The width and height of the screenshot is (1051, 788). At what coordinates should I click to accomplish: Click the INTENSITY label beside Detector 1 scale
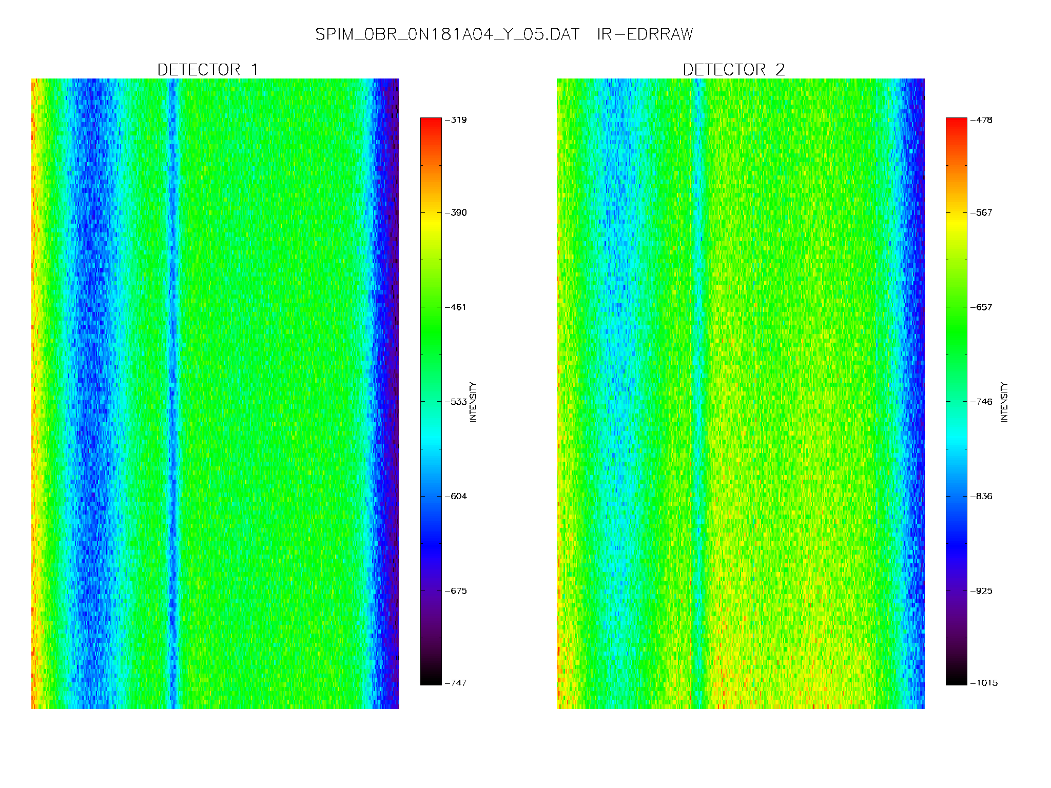pyautogui.click(x=473, y=402)
